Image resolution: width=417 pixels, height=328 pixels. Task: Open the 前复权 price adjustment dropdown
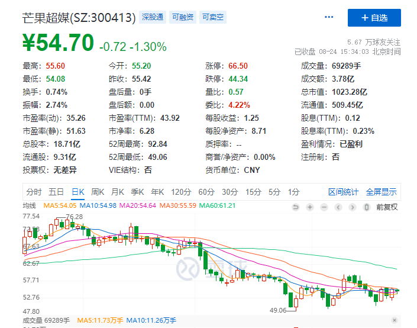tap(387, 207)
